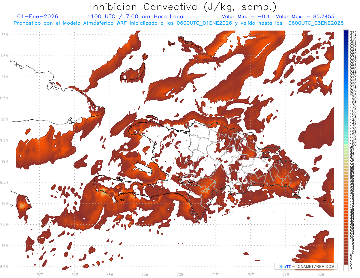Click the forecast line starting 'Pronóstico con el Modelo'

[178, 23]
